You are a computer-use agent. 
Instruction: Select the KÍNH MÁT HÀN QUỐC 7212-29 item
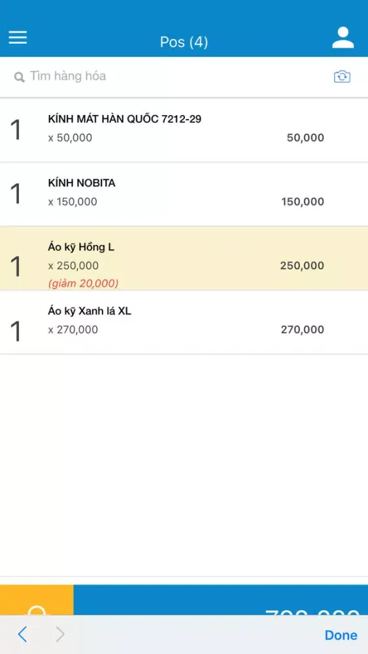[x=184, y=130]
